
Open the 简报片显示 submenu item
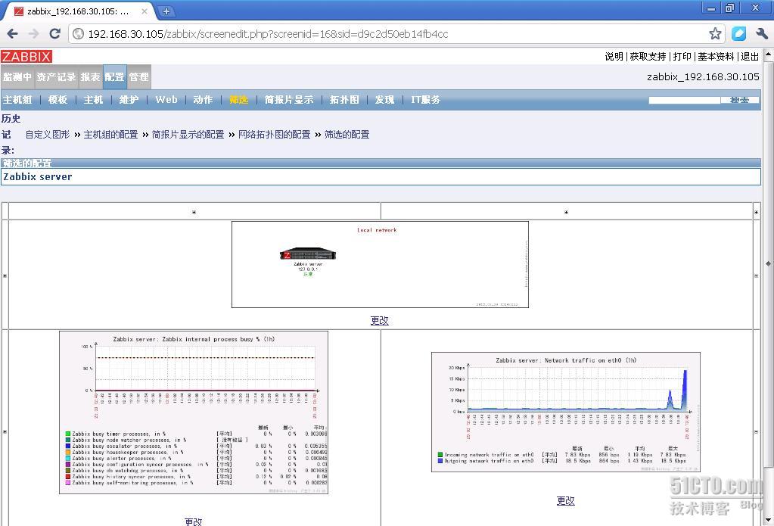point(289,100)
